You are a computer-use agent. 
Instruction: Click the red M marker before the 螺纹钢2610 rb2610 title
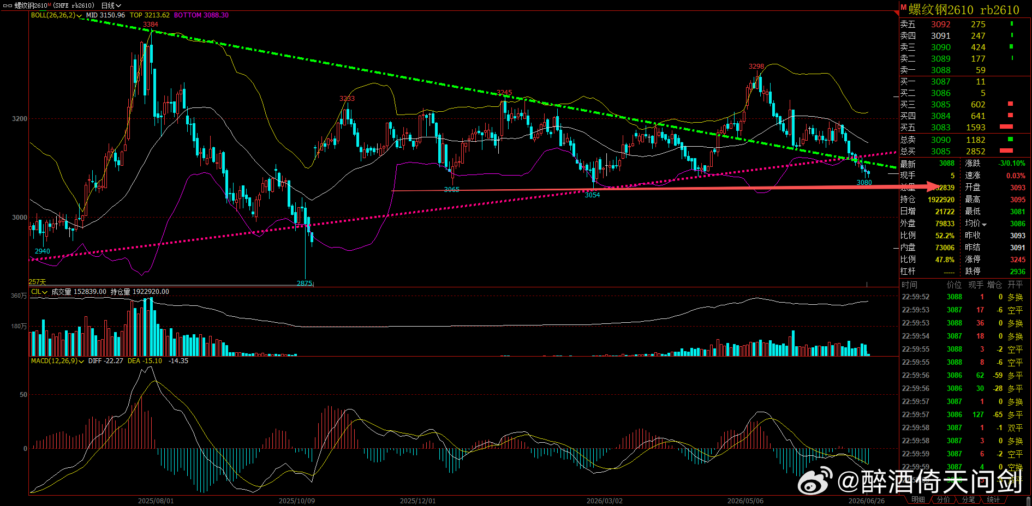904,7
